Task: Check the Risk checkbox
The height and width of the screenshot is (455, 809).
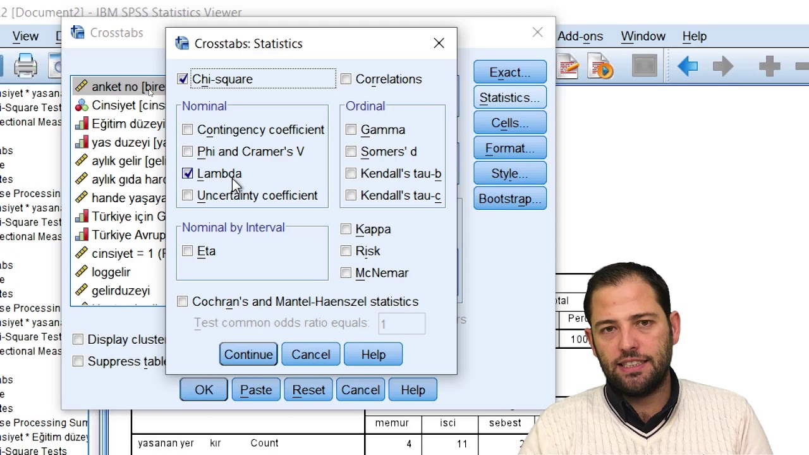Action: click(346, 251)
